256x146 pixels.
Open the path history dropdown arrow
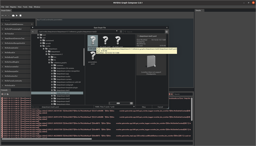click(x=117, y=31)
